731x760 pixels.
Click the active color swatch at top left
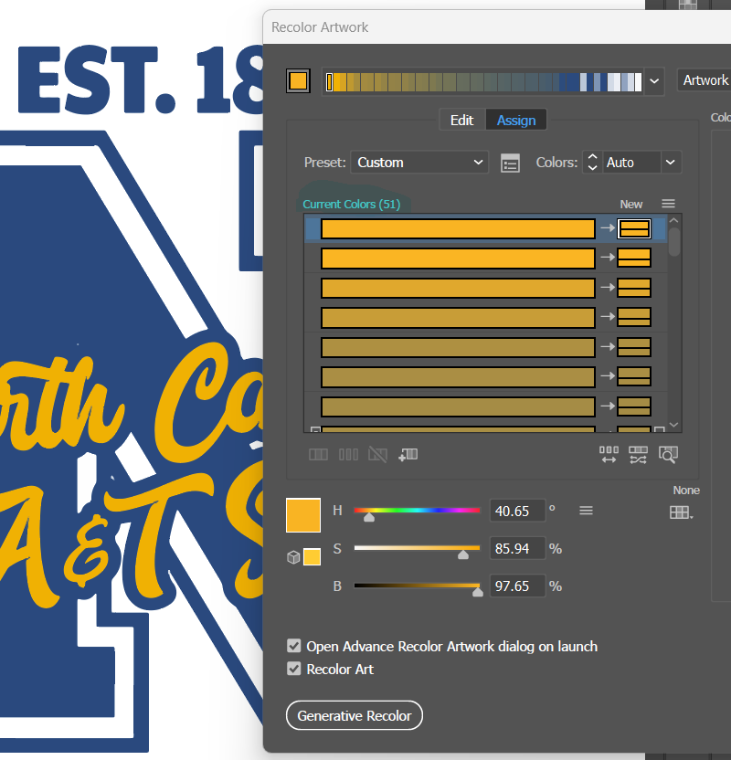tap(298, 81)
